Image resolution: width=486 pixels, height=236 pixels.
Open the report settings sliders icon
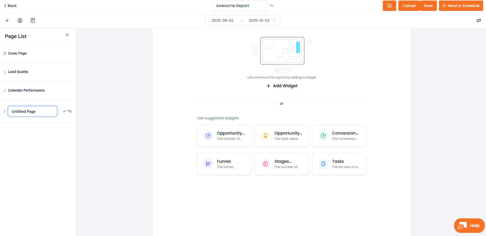[x=478, y=20]
